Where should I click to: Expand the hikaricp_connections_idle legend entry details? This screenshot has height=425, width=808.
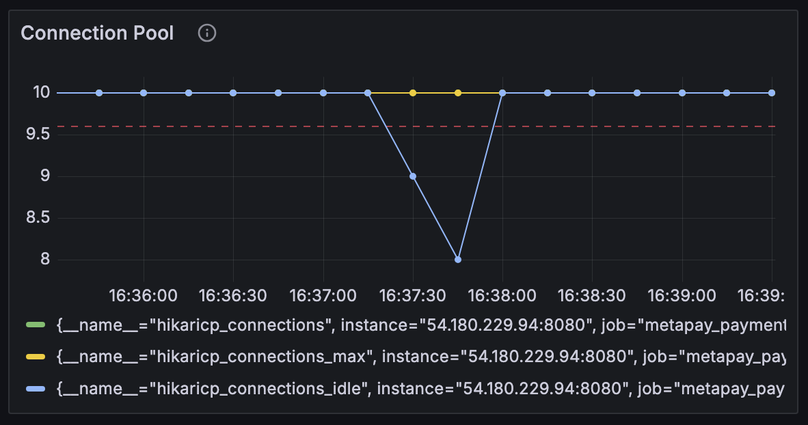click(273, 388)
